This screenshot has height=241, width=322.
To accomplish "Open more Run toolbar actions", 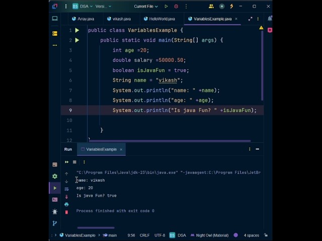I will tap(84, 162).
